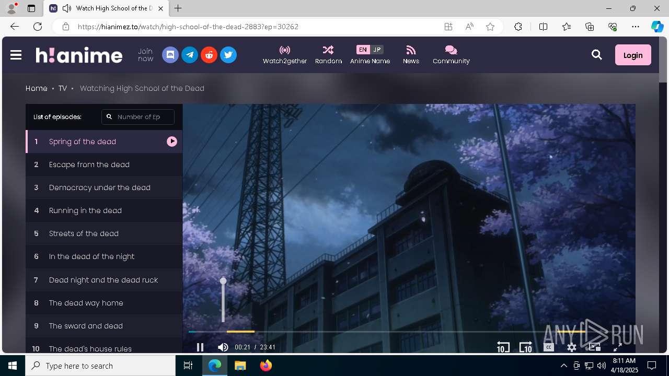The height and width of the screenshot is (376, 669).
Task: View site information lock icon
Action: tap(65, 27)
